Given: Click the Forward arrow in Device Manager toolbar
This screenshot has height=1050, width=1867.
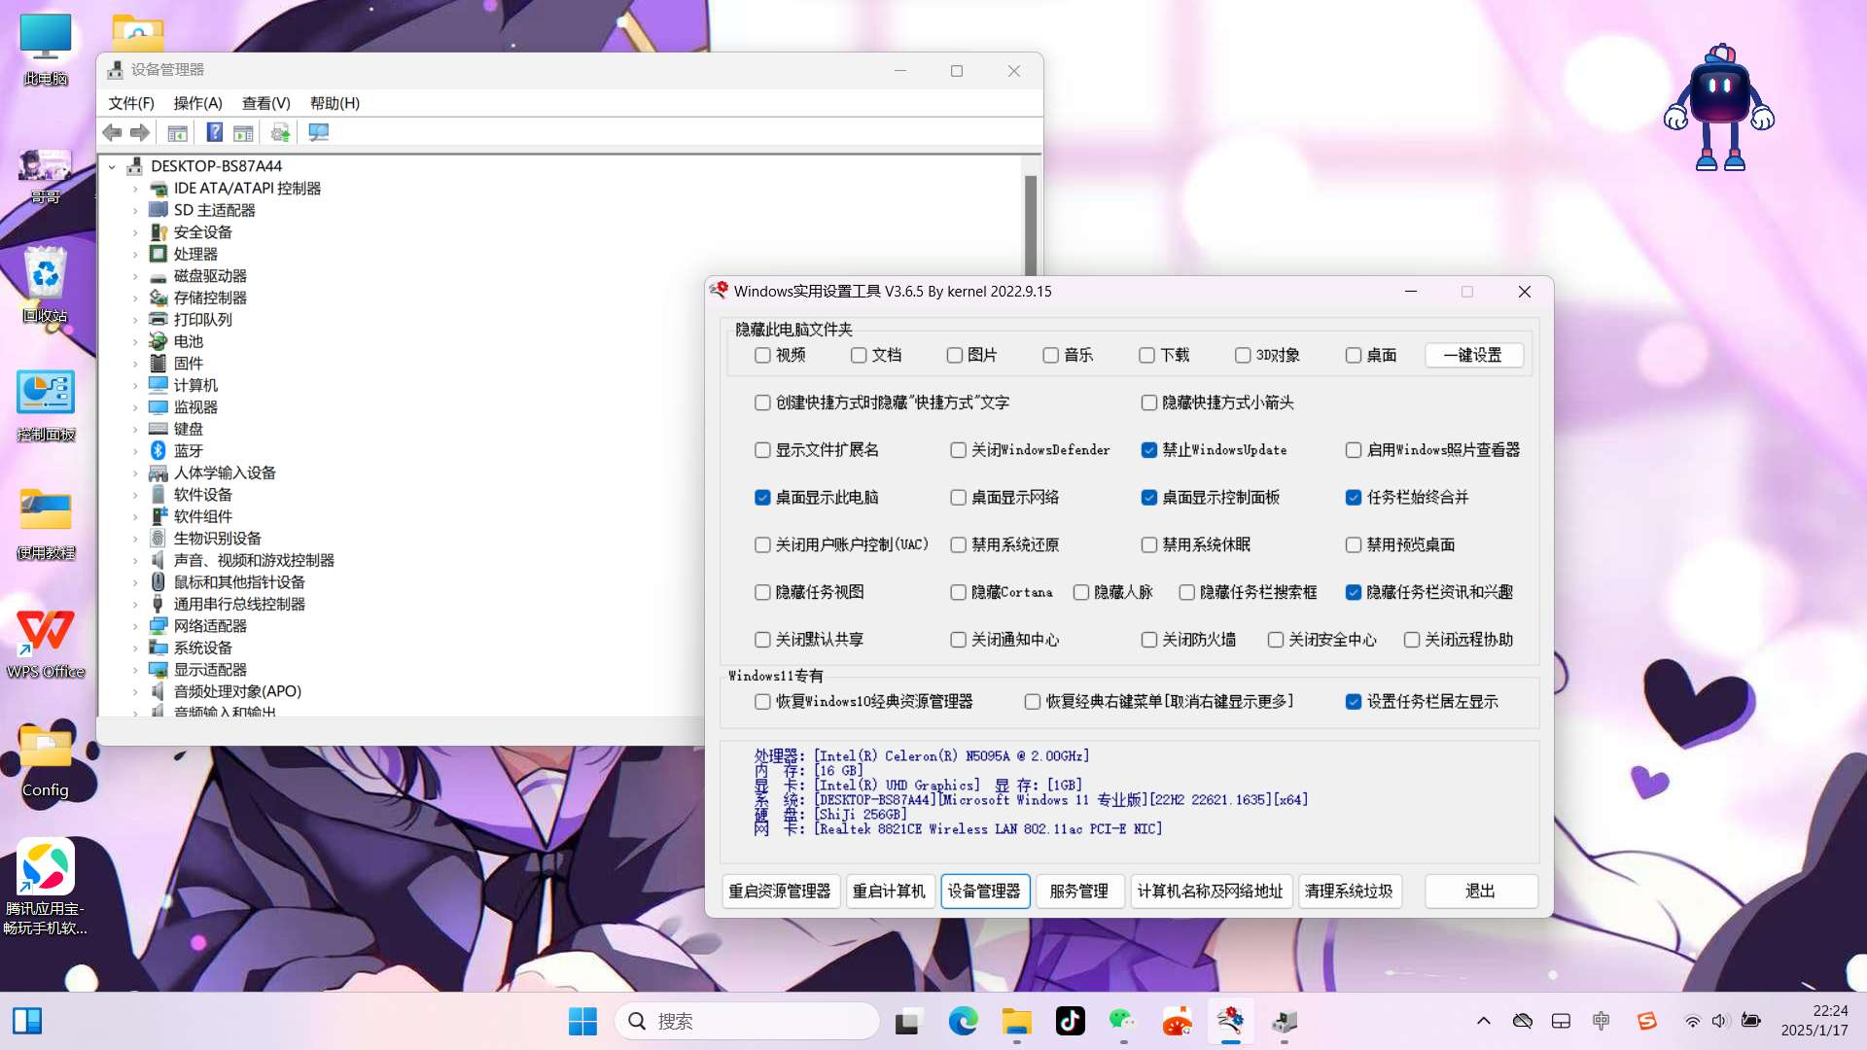Looking at the screenshot, I should coord(140,132).
